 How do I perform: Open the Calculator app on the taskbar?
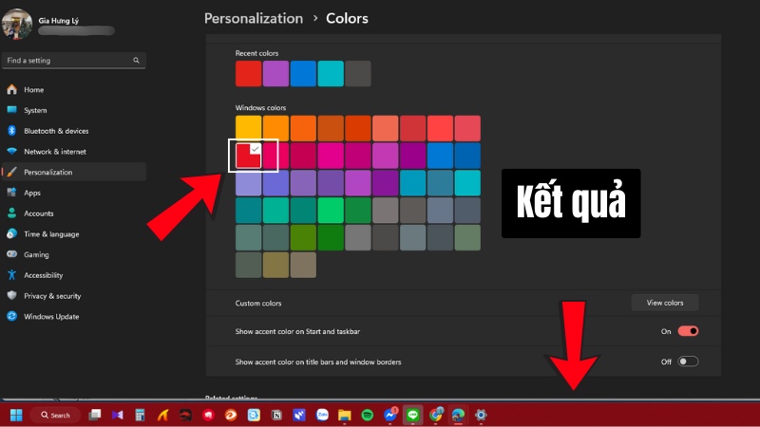click(140, 415)
